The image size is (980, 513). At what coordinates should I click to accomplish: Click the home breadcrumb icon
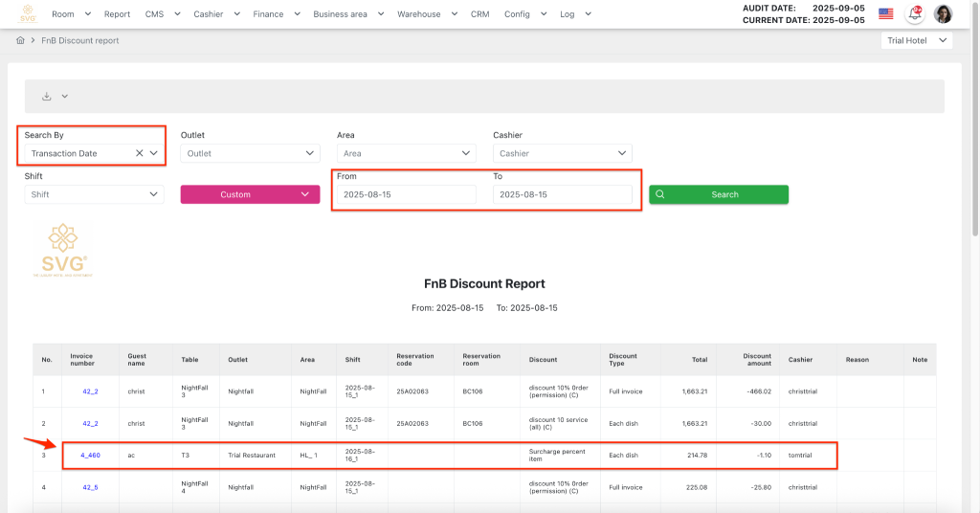click(20, 41)
